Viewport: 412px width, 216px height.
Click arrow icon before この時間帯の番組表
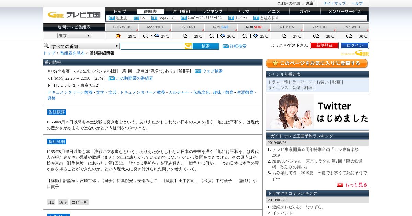click(112, 78)
